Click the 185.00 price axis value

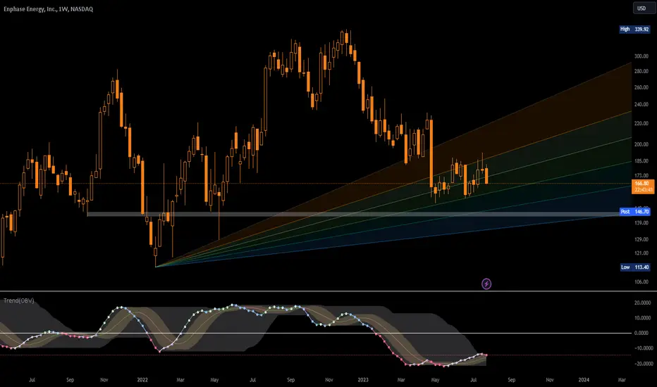pyautogui.click(x=641, y=161)
